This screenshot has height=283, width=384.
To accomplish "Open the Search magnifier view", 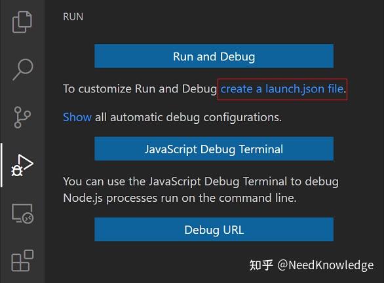I will [23, 69].
